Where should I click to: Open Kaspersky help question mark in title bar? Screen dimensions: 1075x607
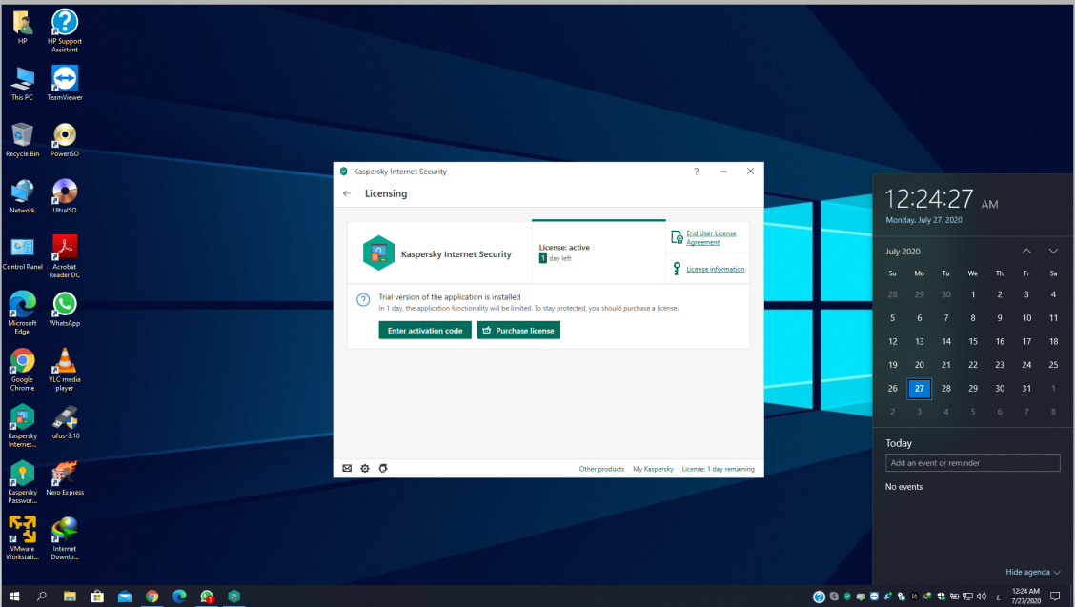[x=696, y=172]
